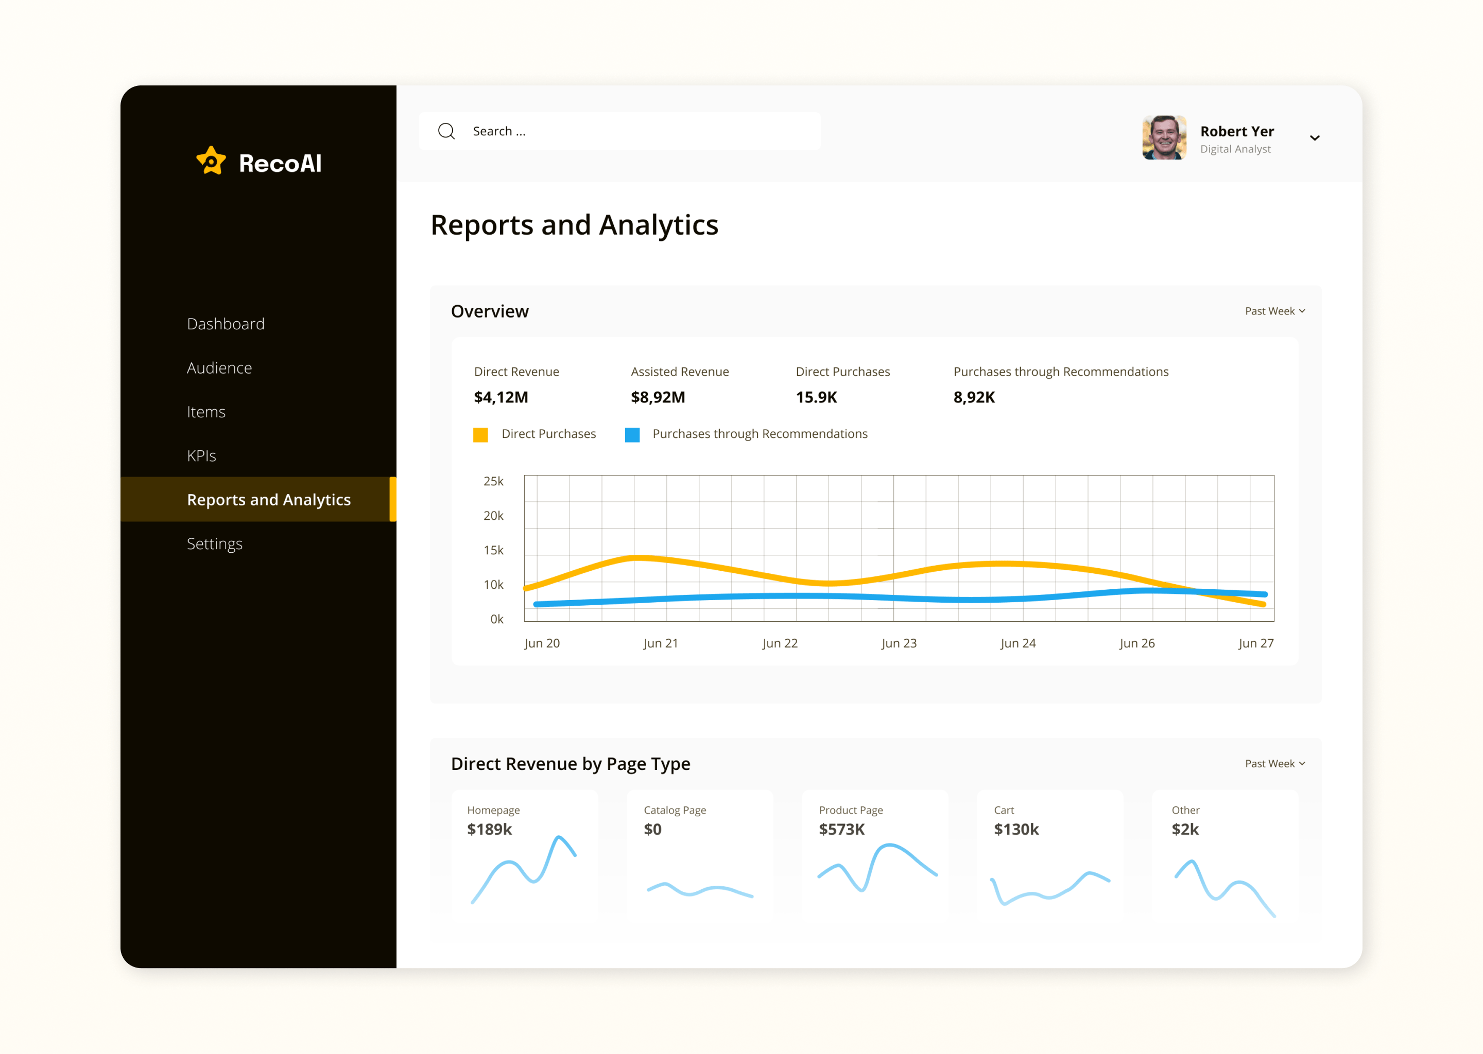Click the RecoAI star logo icon

[x=211, y=160]
